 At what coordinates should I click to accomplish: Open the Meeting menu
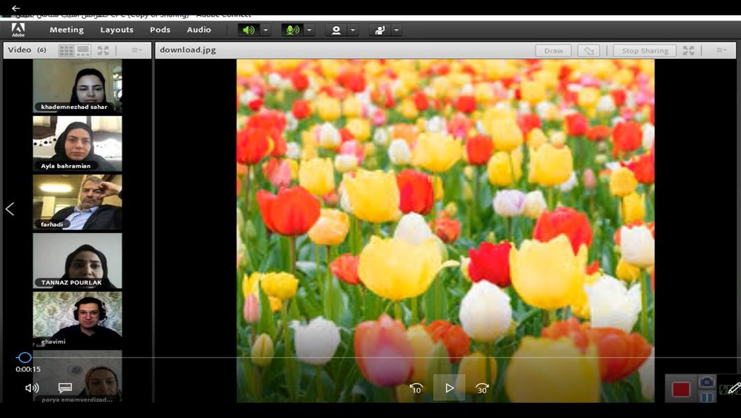(67, 30)
